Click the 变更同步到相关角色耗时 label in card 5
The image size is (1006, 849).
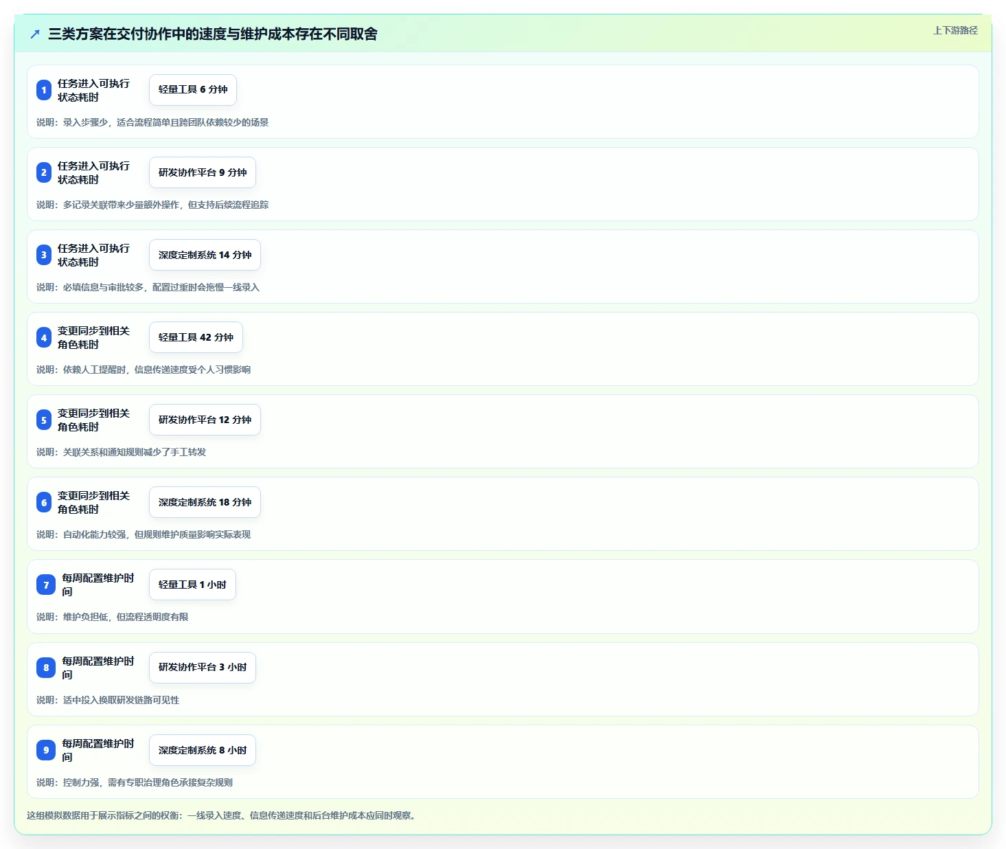(x=93, y=420)
